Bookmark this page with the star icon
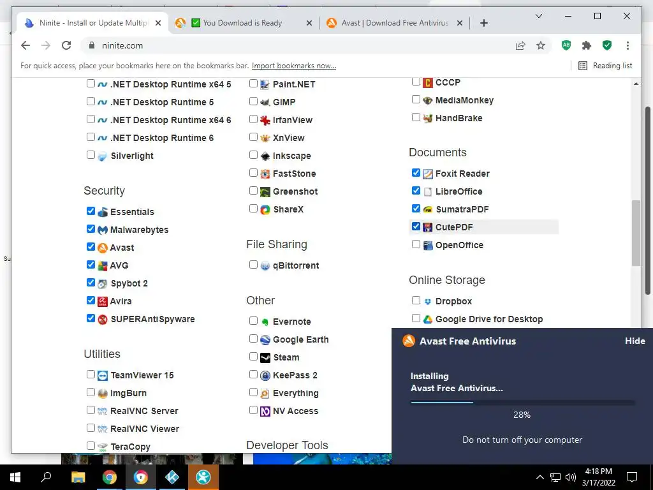653x490 pixels. [541, 45]
